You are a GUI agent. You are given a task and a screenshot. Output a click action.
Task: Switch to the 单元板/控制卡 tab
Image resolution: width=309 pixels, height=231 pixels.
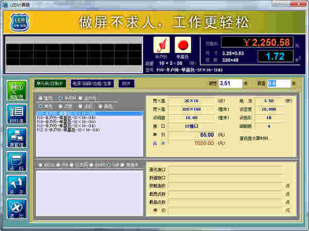click(49, 83)
